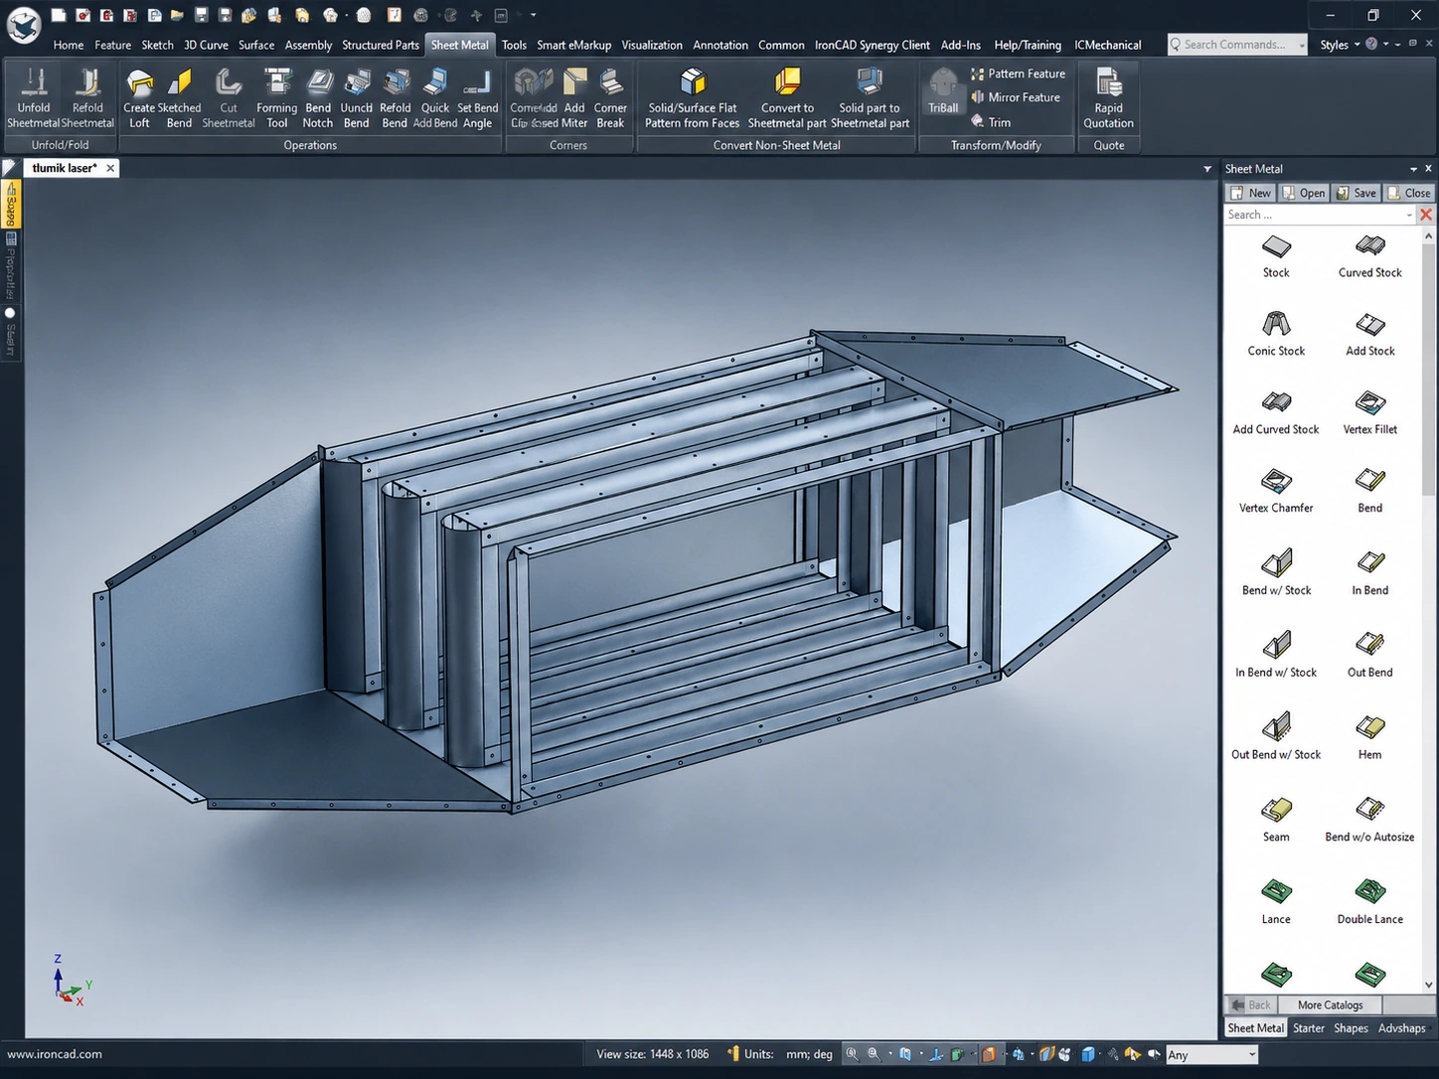
Task: Open the Sheet Metal ribbon tab
Action: (460, 45)
